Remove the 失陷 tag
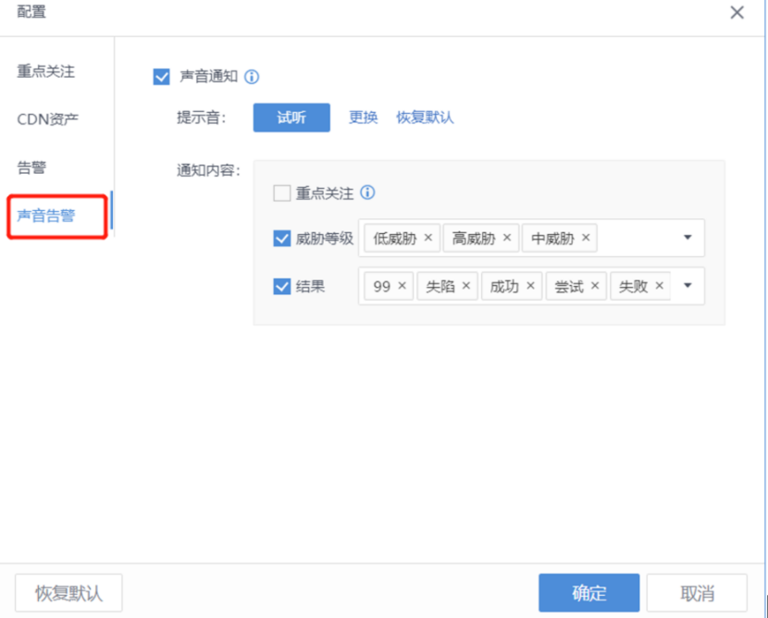Screen dimensions: 768x618 pyautogui.click(x=466, y=286)
